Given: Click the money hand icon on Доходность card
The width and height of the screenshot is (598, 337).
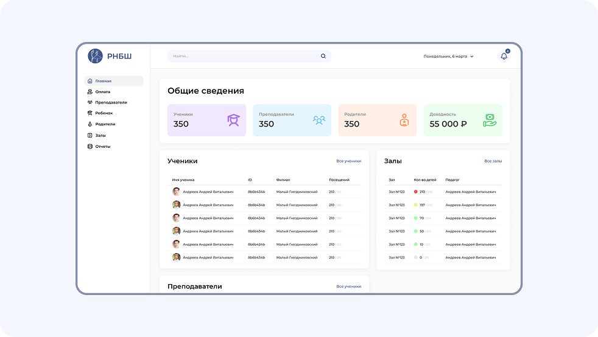Looking at the screenshot, I should click(490, 120).
